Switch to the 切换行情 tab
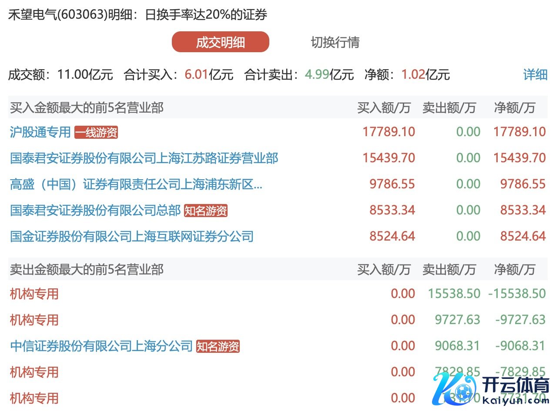The height and width of the screenshot is (415, 556). [x=335, y=42]
